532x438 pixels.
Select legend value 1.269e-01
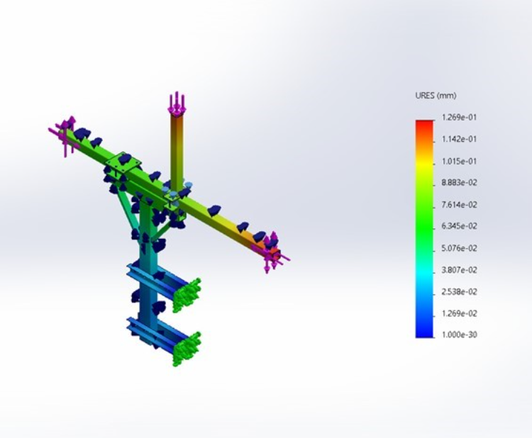pos(459,118)
